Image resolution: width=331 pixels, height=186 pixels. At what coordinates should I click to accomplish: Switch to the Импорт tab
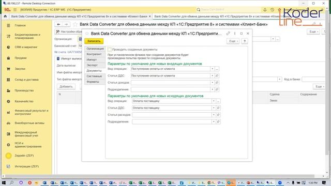95,60
